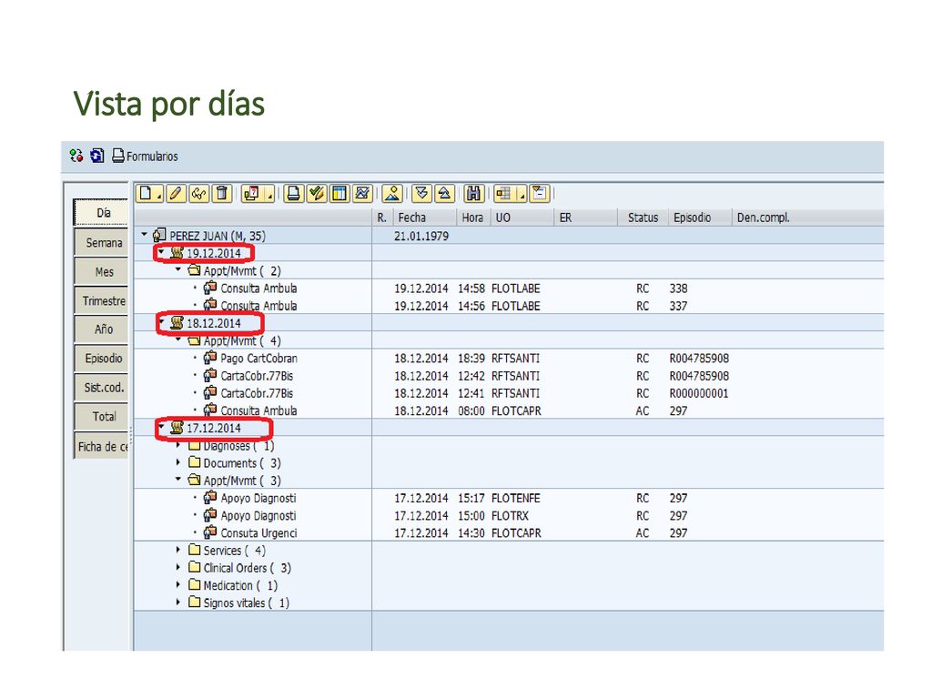Select the Consuta Urgenci tree entry
This screenshot has width=932, height=699.
(258, 533)
